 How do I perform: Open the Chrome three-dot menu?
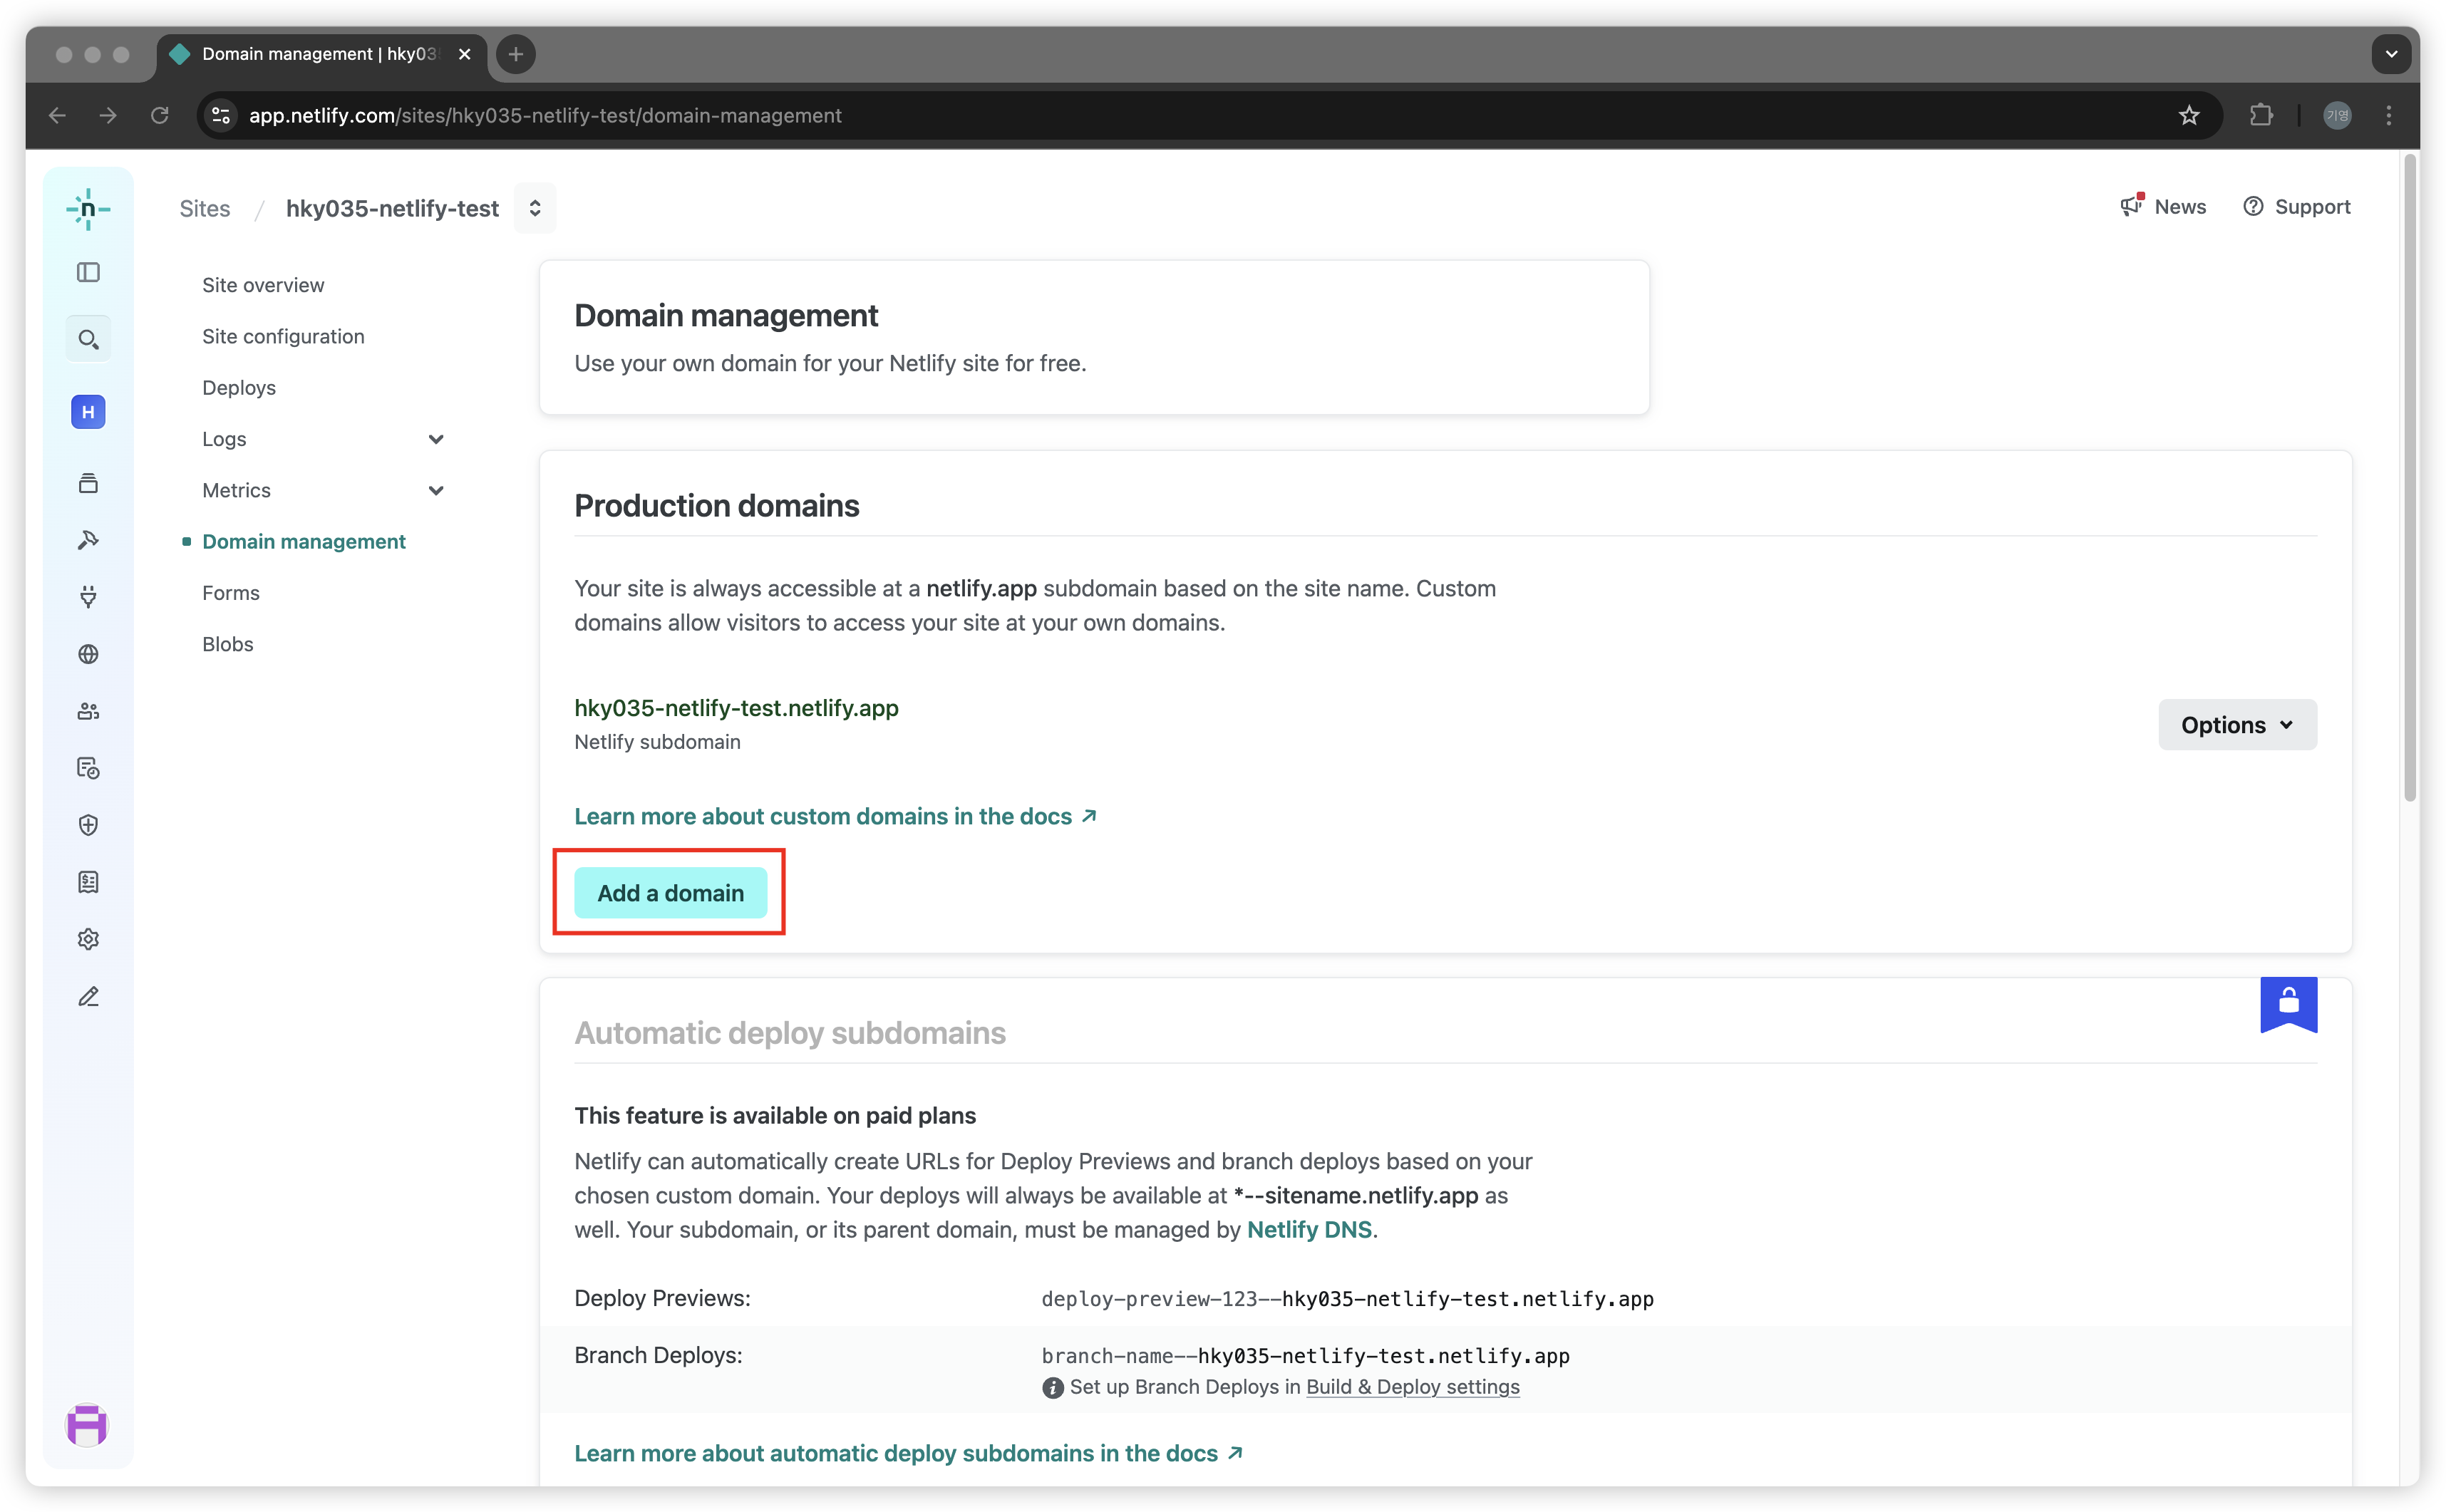coord(2389,115)
